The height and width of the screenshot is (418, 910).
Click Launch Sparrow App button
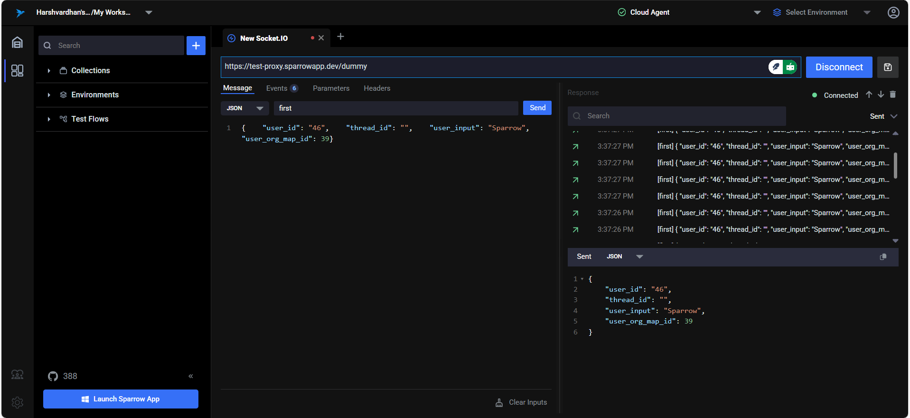pyautogui.click(x=121, y=399)
